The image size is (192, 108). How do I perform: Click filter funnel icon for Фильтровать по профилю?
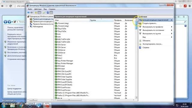tap(140, 27)
